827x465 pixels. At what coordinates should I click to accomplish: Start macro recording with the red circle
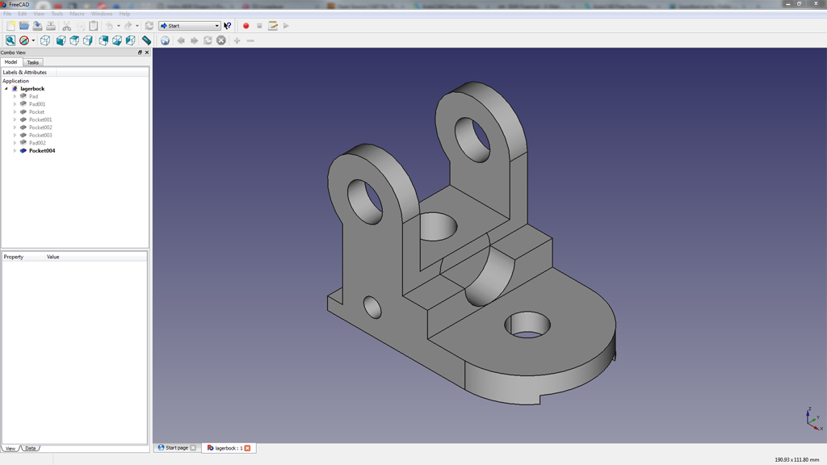click(246, 26)
